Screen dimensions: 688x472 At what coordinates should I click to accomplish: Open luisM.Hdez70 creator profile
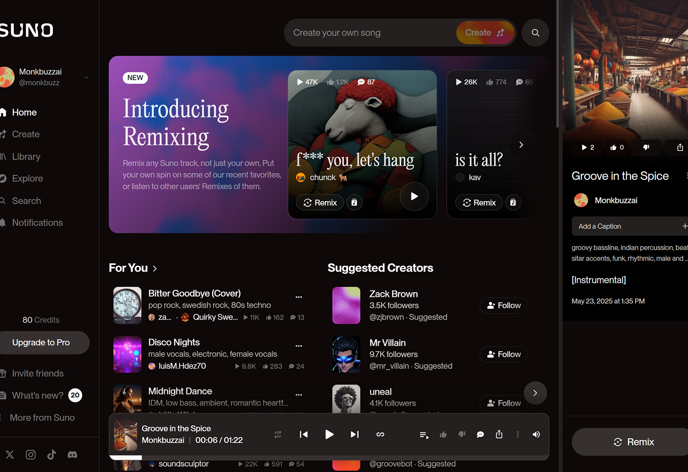click(182, 366)
